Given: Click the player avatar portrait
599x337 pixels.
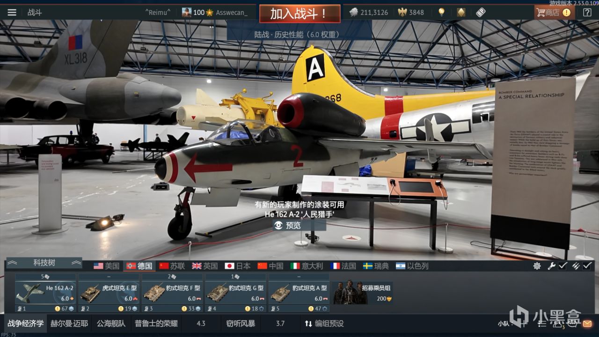Looking at the screenshot, I should (187, 13).
